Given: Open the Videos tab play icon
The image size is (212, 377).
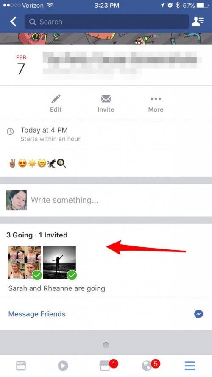Looking at the screenshot, I should click(63, 366).
